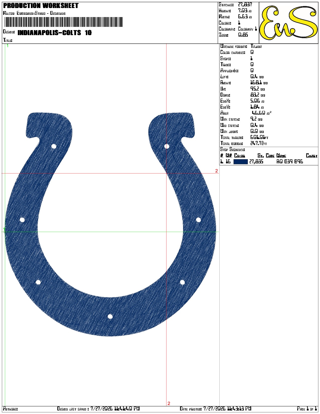
Task: Click the area value '46.60 in²'
Action: coord(262,113)
